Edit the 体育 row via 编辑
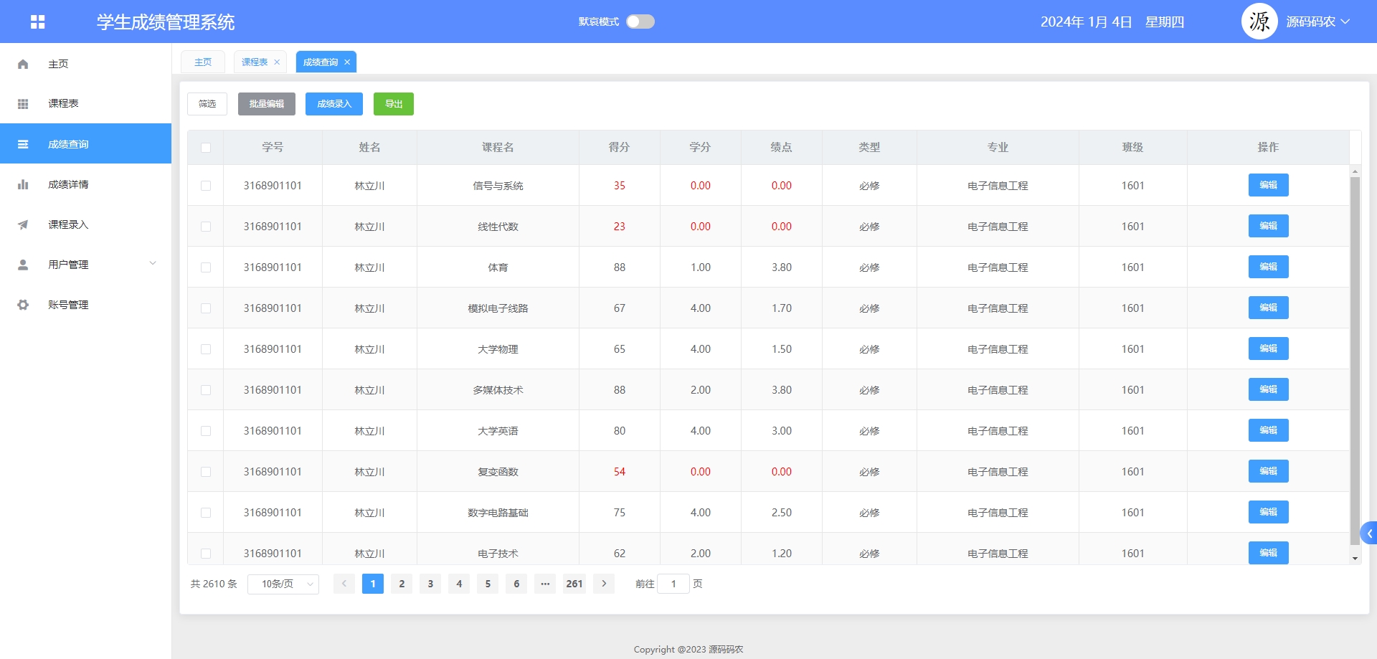 (x=1269, y=267)
